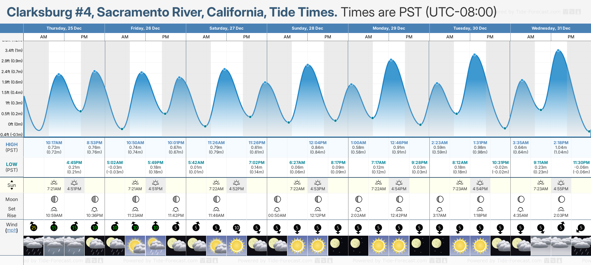591x265 pixels.
Task: Select the Sunday, 28 Dec day header
Action: pos(307,28)
